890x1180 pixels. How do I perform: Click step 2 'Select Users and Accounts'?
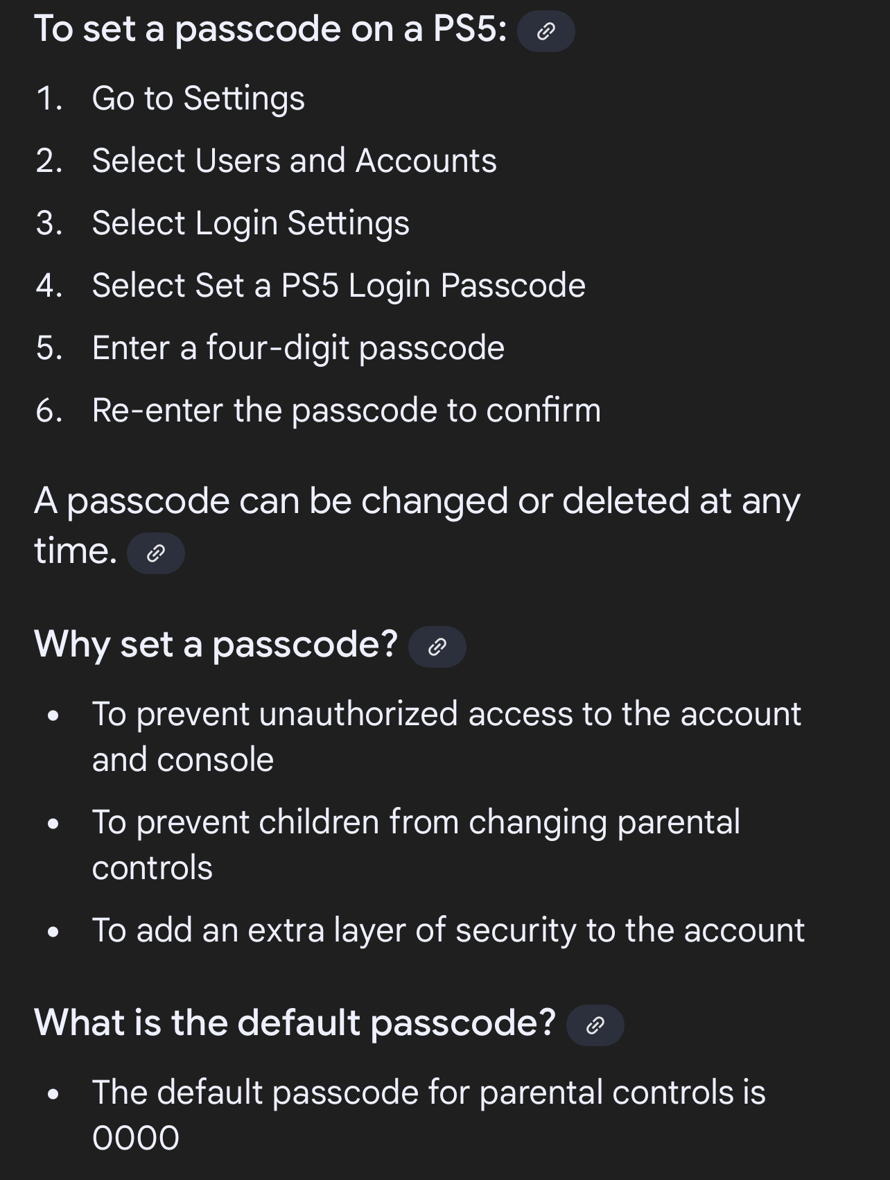(x=295, y=160)
